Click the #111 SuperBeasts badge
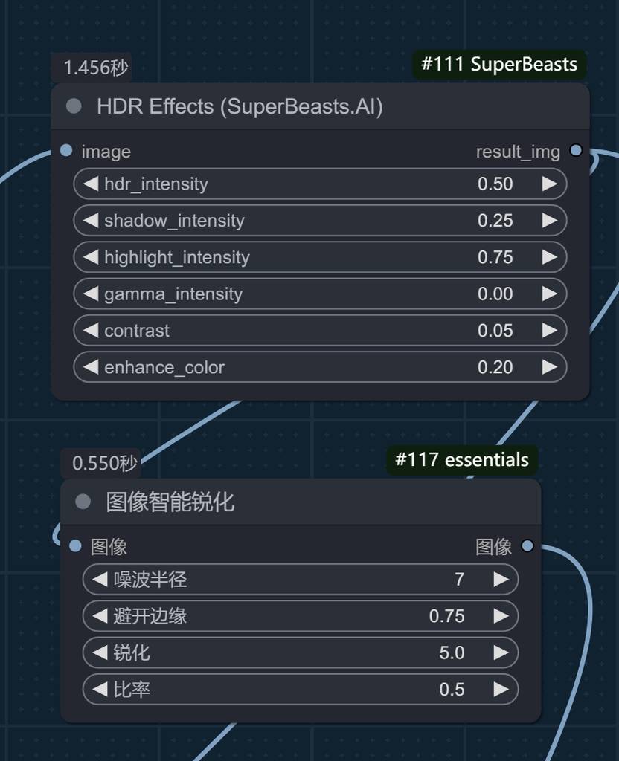Image resolution: width=619 pixels, height=761 pixels. coord(498,64)
